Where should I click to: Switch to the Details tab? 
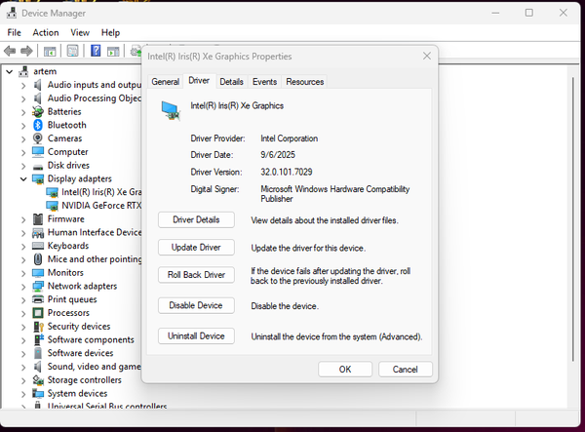pos(231,82)
